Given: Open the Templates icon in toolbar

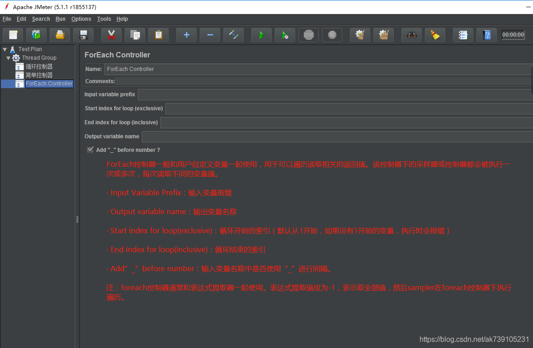Looking at the screenshot, I should click(x=36, y=35).
